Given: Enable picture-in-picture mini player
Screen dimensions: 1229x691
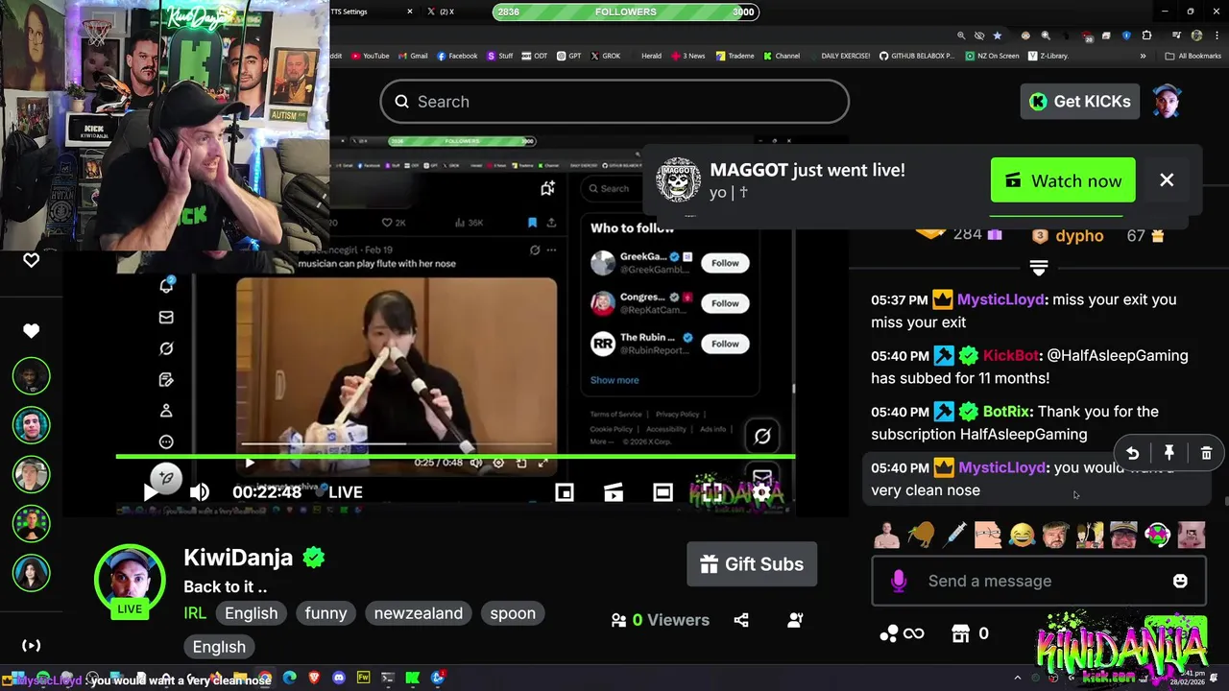Looking at the screenshot, I should (565, 492).
